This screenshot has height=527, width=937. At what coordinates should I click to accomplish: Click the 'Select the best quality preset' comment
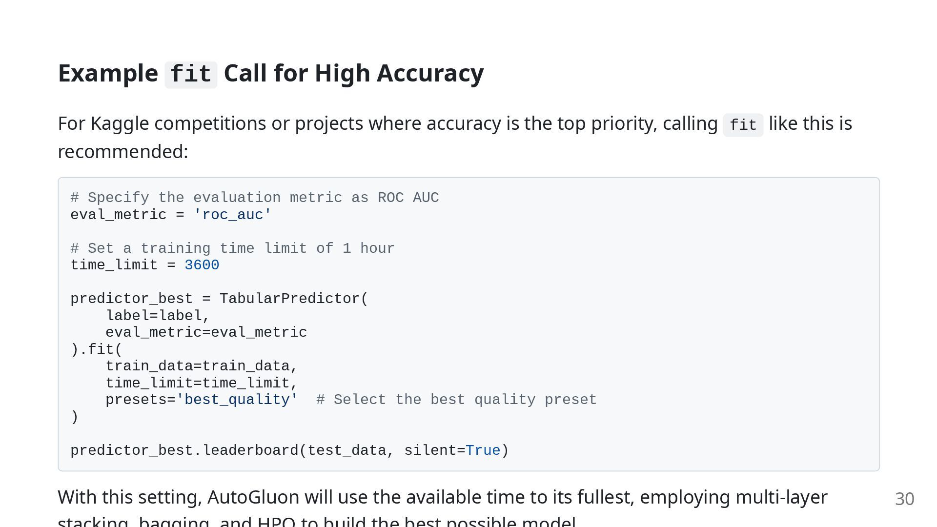(456, 400)
